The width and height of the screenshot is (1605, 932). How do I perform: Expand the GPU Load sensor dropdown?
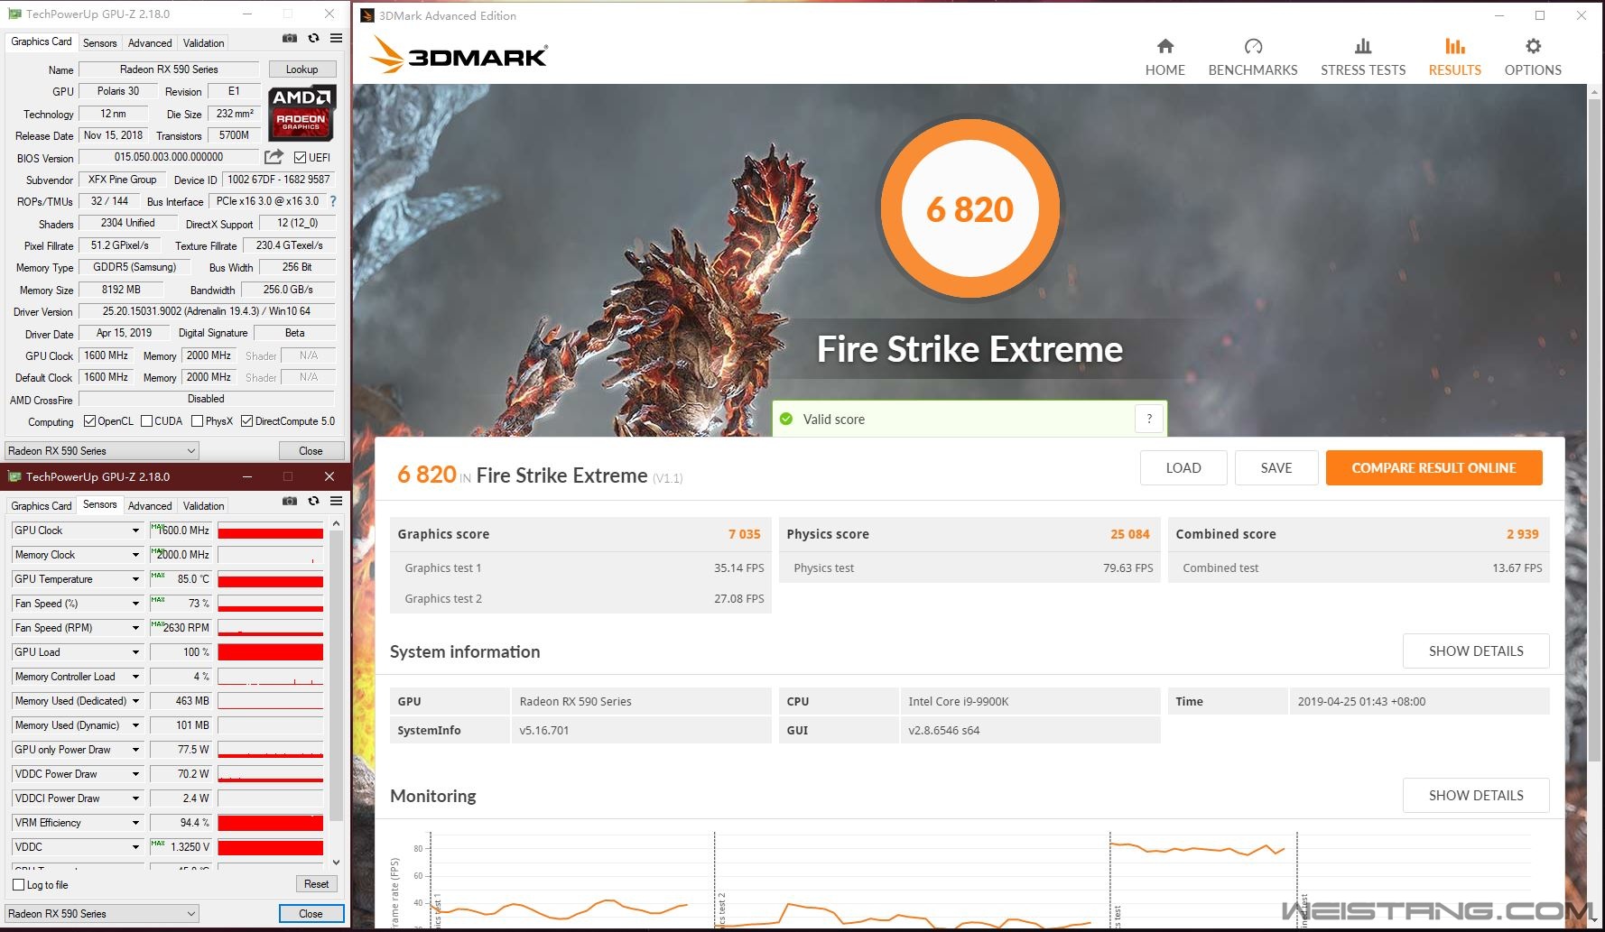coord(136,652)
